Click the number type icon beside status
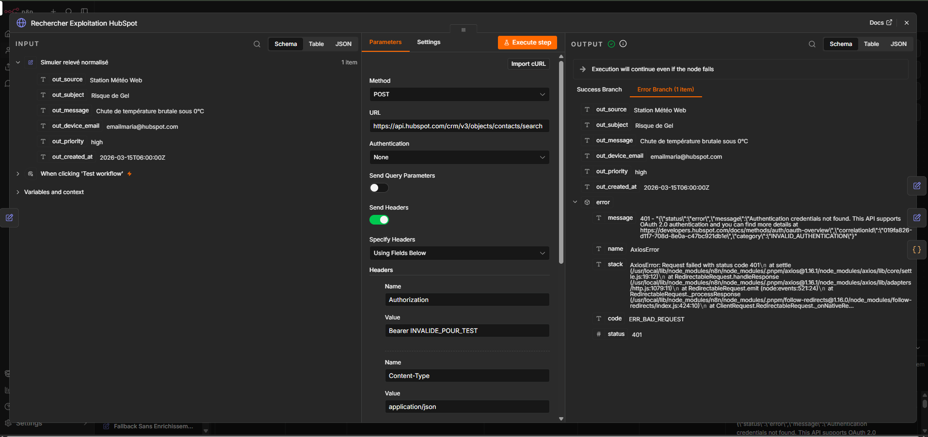Viewport: 928px width, 437px height. click(599, 334)
